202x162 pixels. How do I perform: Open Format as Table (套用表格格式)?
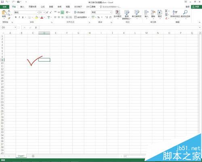coord(126,15)
